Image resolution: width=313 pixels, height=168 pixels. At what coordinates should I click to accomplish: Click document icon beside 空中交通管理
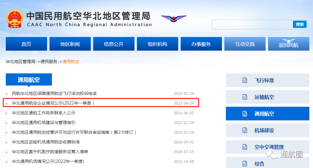[x=245, y=147]
